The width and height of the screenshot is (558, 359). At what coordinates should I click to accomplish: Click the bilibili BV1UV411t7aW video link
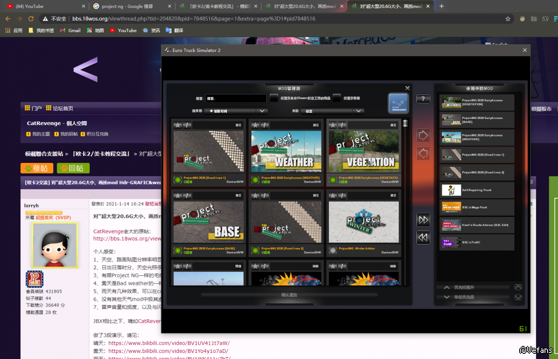(x=169, y=343)
